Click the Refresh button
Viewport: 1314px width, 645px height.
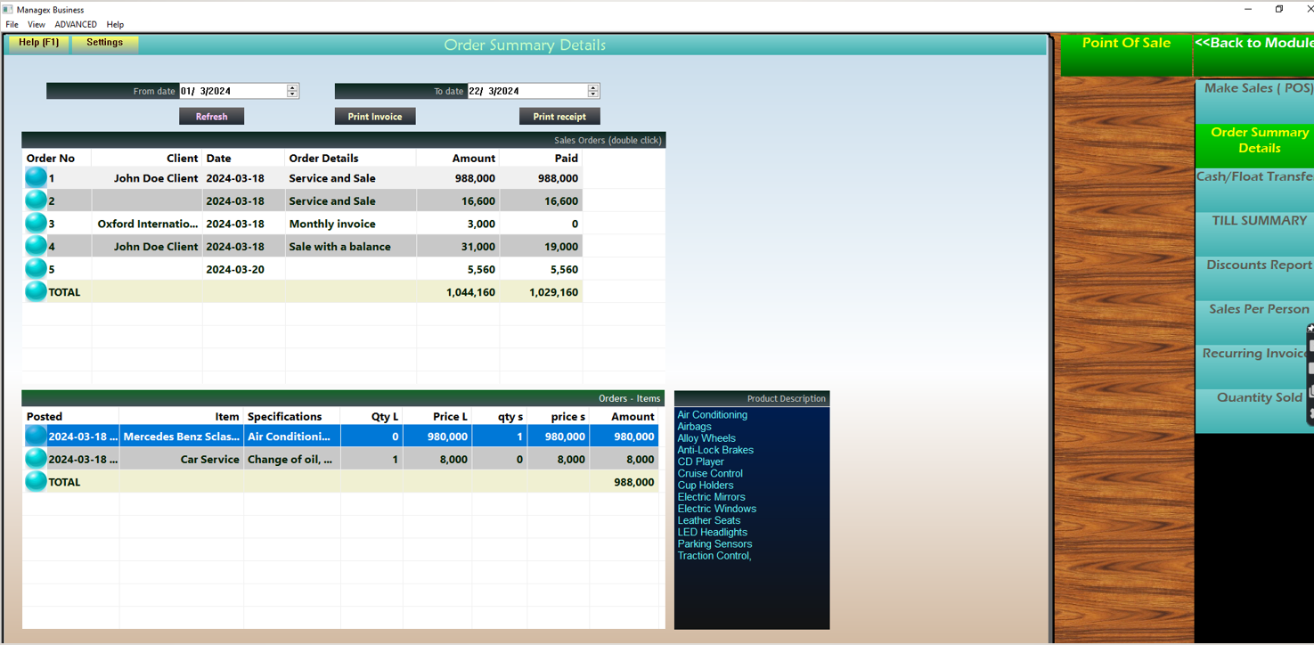[211, 116]
